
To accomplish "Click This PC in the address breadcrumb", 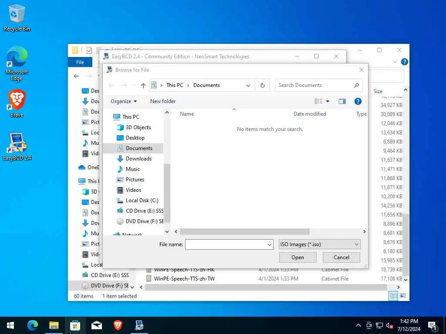I will point(175,86).
